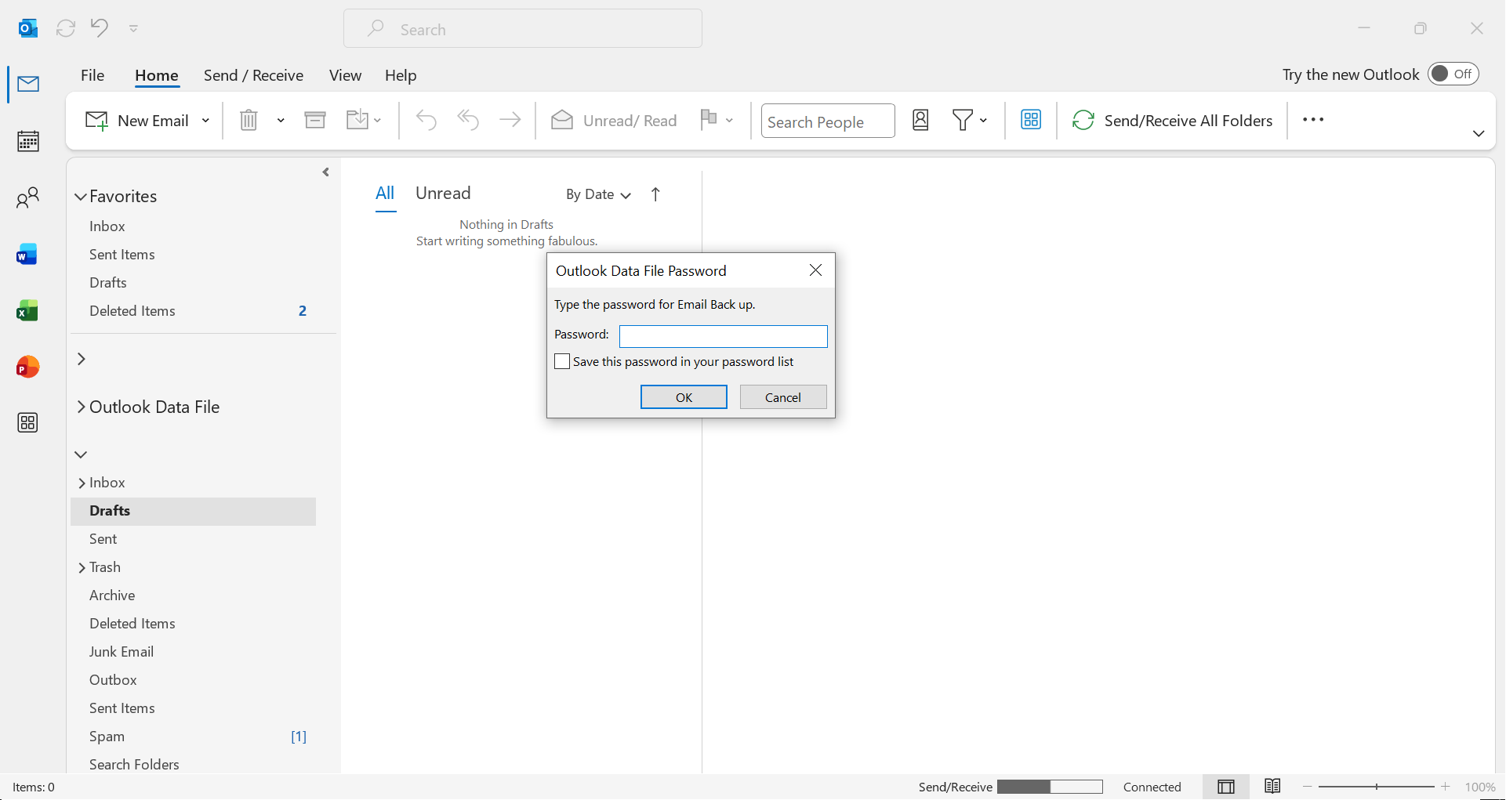Click Cancel in the password dialog

click(x=783, y=397)
